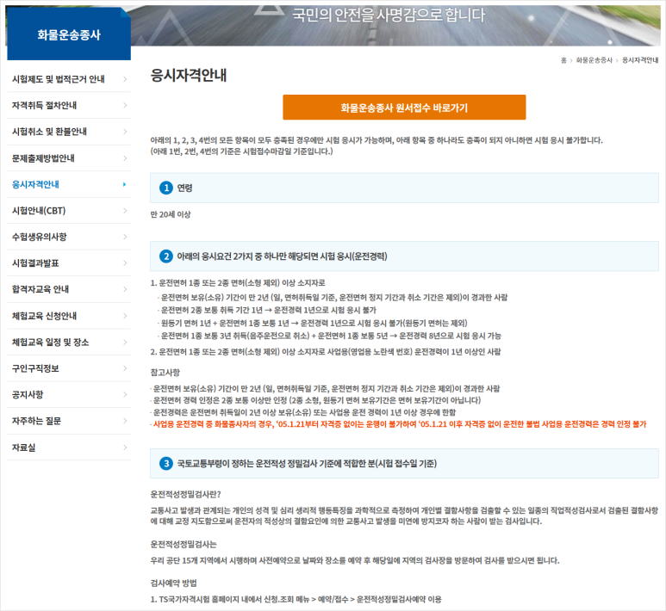The width and height of the screenshot is (666, 611).
Task: Click chevron beside 구인구직정보
Action: tap(125, 368)
